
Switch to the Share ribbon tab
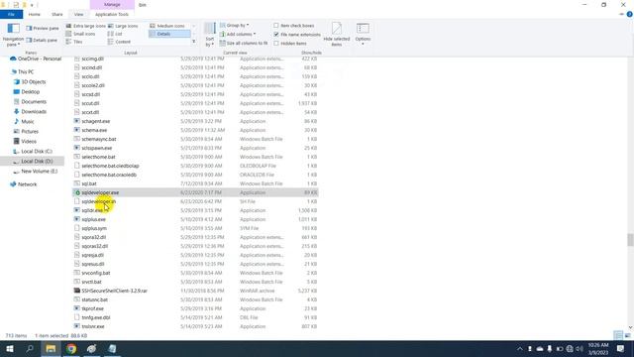click(x=57, y=14)
